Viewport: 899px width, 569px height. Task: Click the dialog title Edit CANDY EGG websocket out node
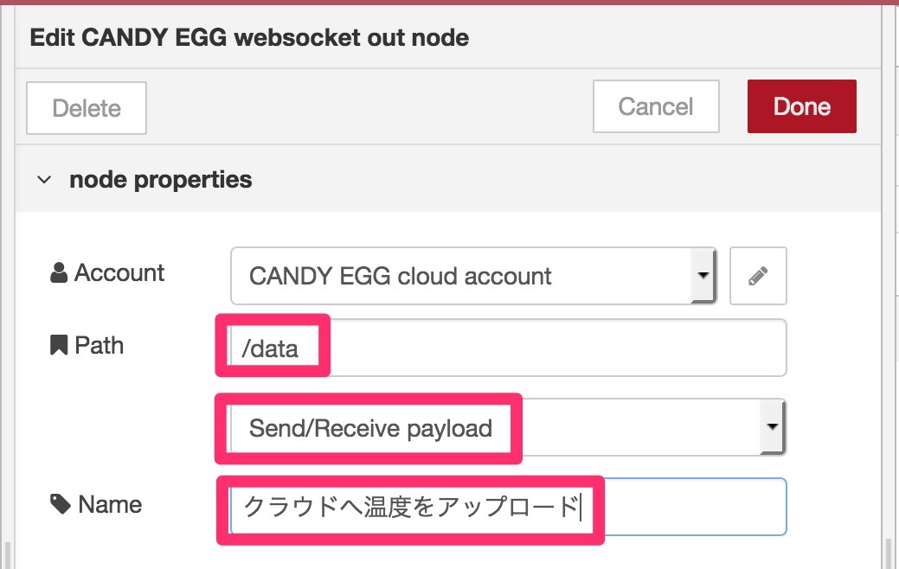coord(249,38)
